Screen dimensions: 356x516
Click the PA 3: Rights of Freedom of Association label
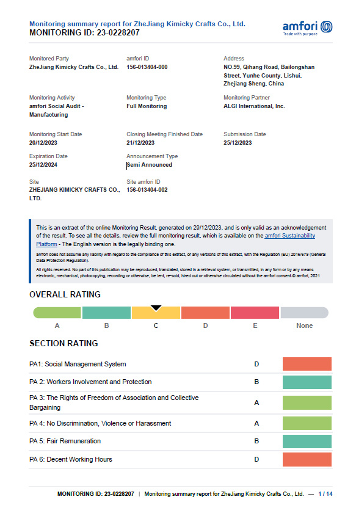(114, 402)
